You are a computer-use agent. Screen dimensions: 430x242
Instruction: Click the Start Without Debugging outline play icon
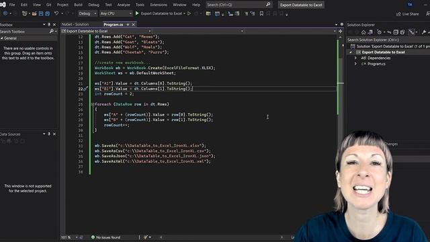coord(189,13)
